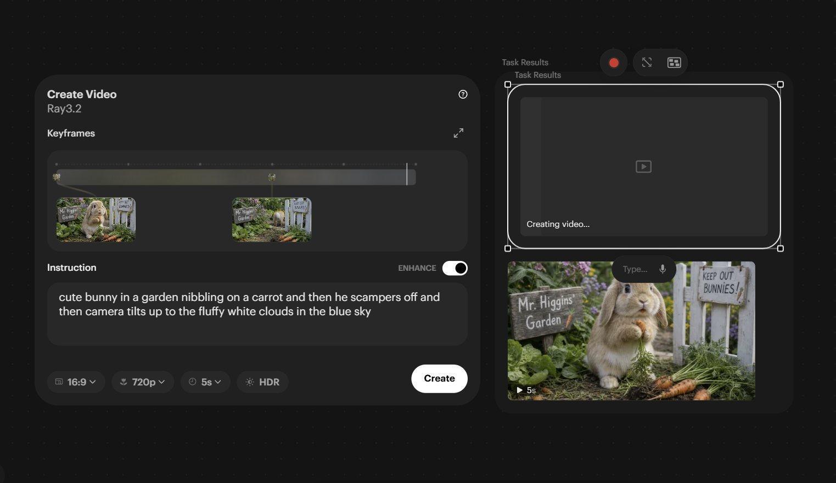Click the "Instruction" label

[x=71, y=268]
